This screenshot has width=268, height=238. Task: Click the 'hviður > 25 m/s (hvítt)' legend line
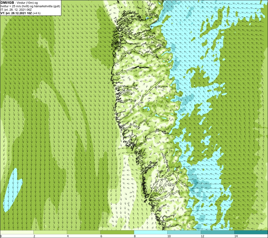coord(31,6)
